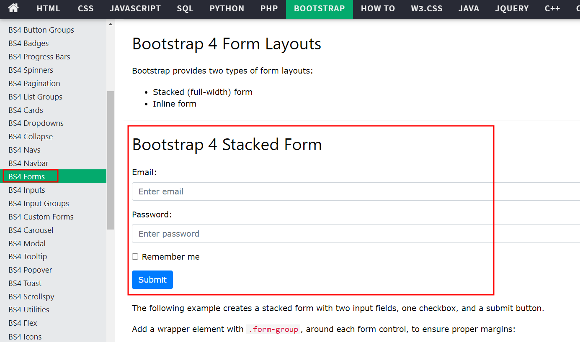Open the HTML tutorial tab
Image resolution: width=580 pixels, height=342 pixels.
(x=49, y=8)
